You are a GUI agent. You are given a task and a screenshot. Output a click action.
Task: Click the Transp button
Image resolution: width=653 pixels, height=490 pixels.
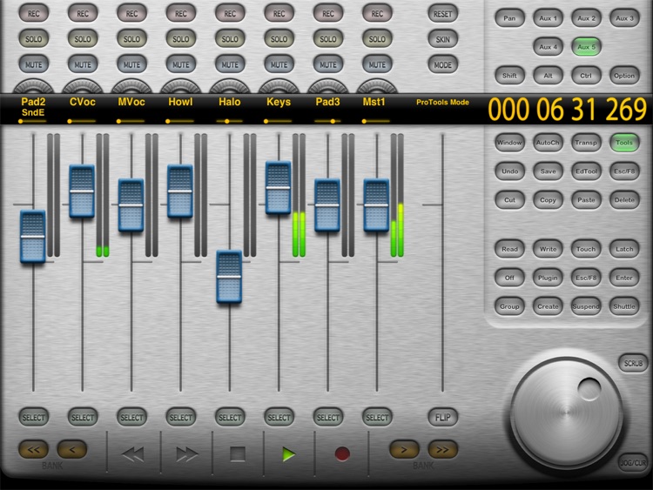click(586, 143)
